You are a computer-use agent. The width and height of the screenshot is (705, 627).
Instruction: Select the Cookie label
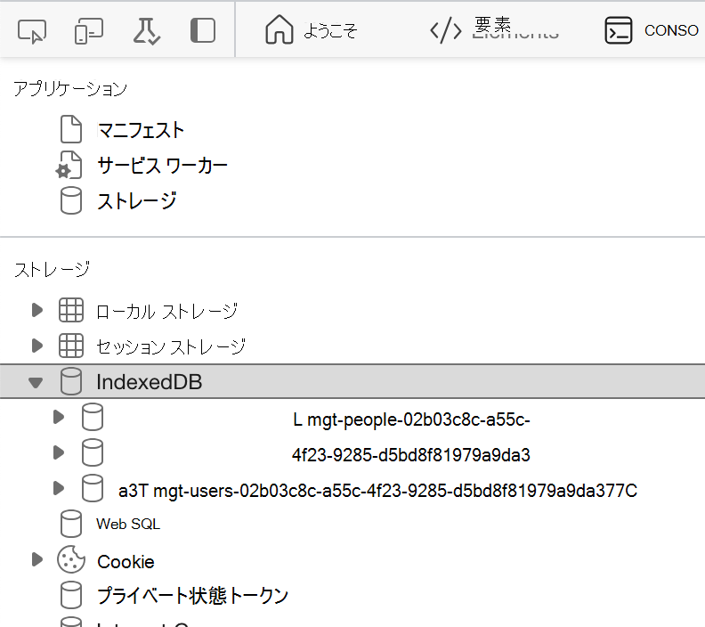click(x=126, y=562)
